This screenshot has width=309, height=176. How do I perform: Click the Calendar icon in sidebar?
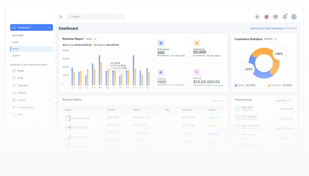point(14,85)
